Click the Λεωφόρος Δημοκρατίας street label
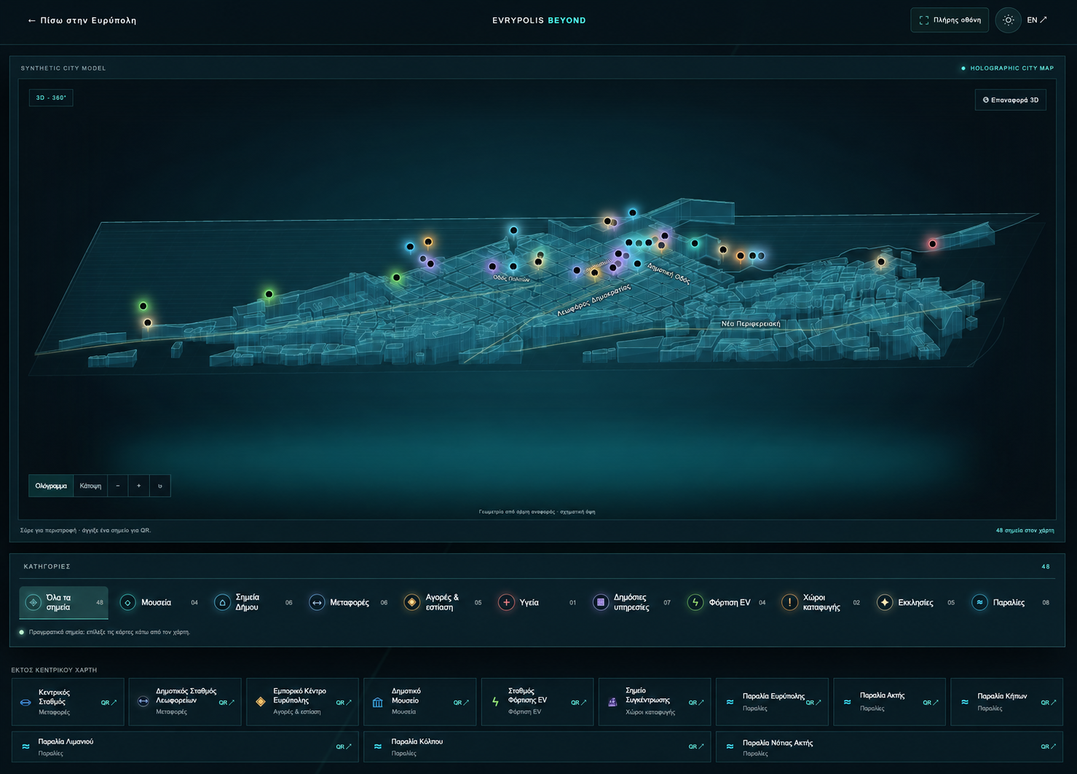 pyautogui.click(x=593, y=300)
